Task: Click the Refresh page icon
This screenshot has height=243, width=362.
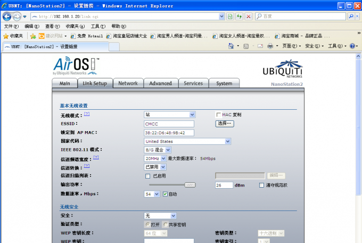Action: [239, 17]
